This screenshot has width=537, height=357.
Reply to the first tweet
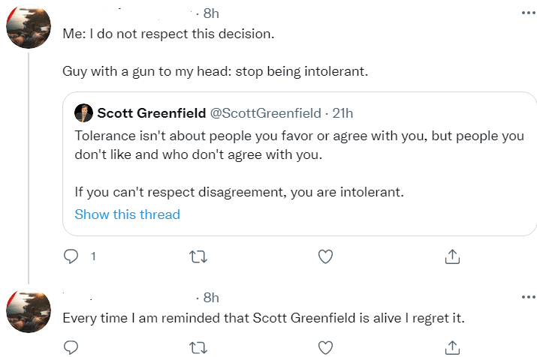pyautogui.click(x=72, y=256)
